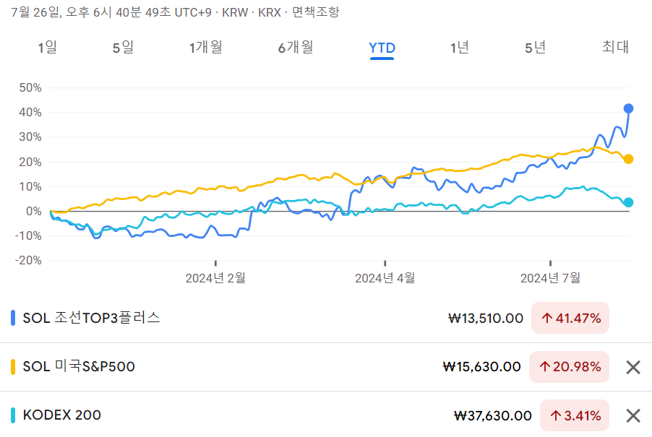Remove SOL 미국S&P500 from comparison
This screenshot has height=437, width=652.
click(633, 367)
